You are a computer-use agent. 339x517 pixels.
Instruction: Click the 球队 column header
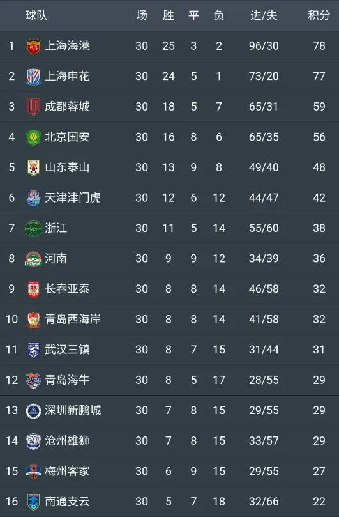[x=36, y=15]
